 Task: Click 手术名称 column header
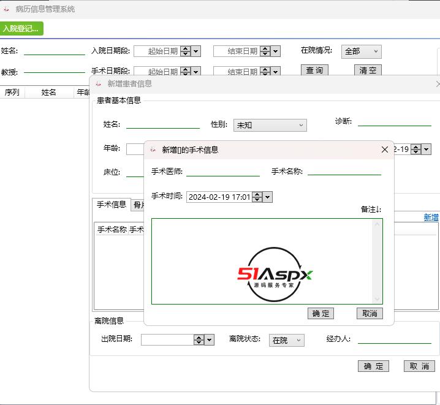point(112,229)
